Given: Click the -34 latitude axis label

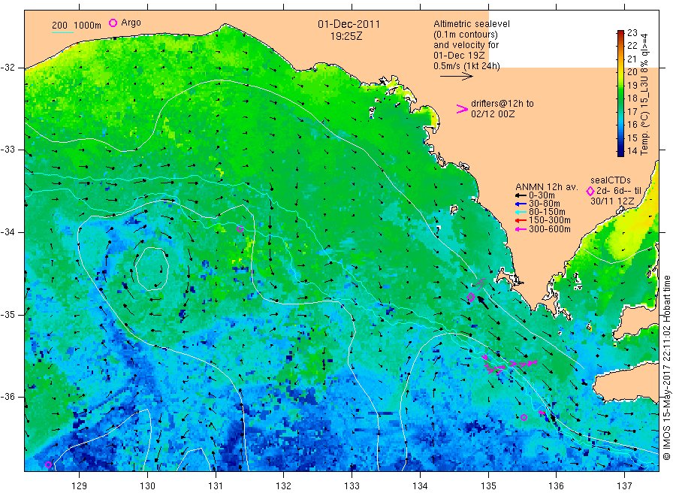Looking at the screenshot, I should click(8, 232).
